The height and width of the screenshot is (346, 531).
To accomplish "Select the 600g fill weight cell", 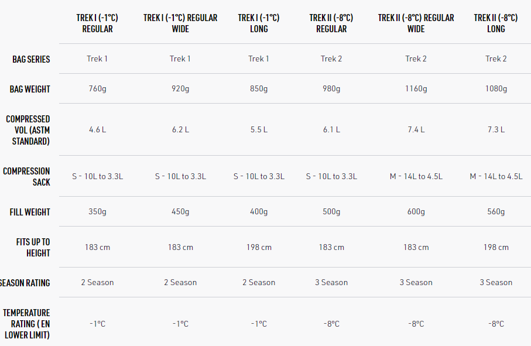I will click(416, 211).
